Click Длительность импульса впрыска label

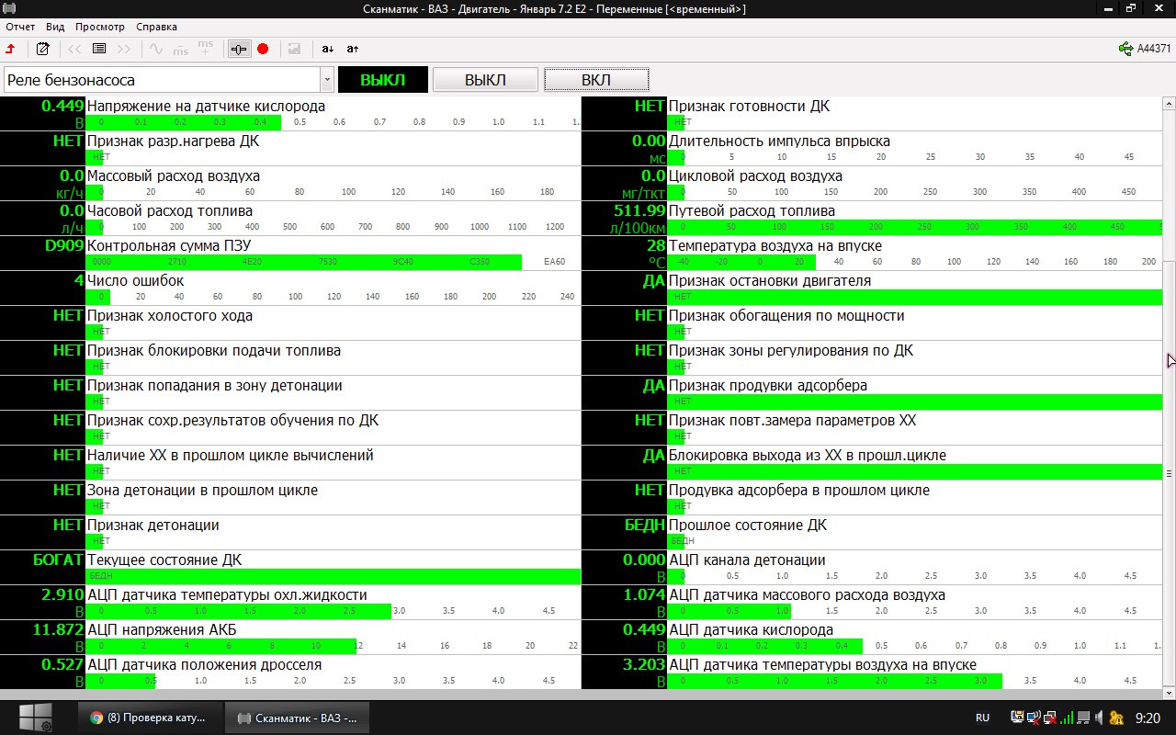(779, 141)
